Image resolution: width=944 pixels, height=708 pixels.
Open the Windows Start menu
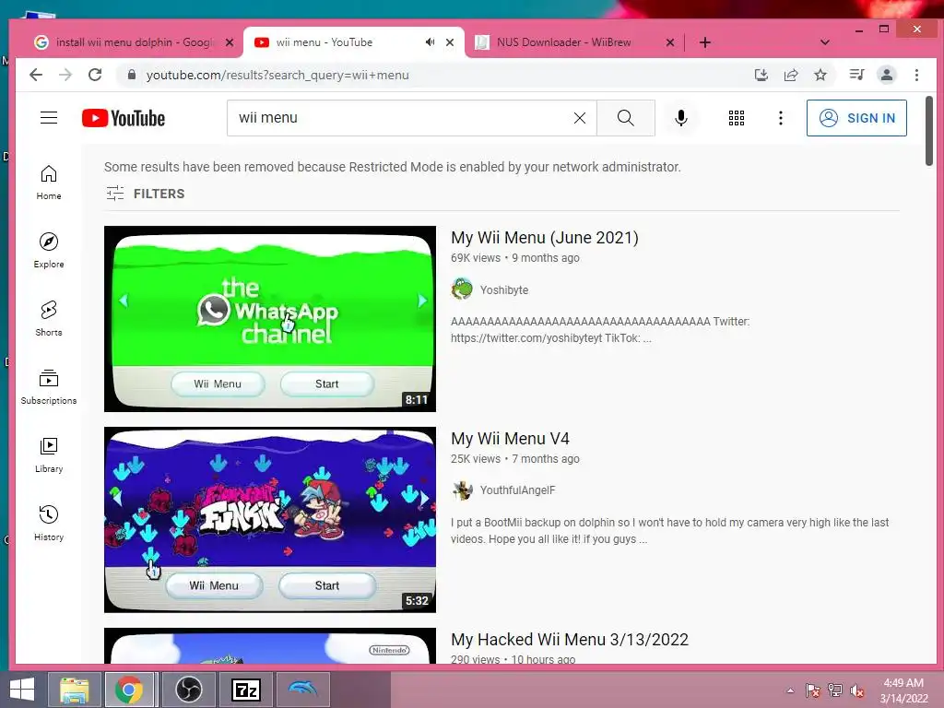(x=22, y=690)
